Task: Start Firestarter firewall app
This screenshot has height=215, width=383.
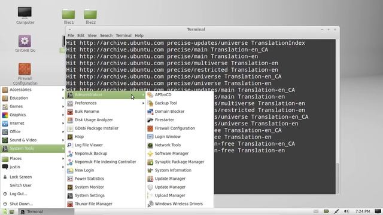Action: coord(180,120)
